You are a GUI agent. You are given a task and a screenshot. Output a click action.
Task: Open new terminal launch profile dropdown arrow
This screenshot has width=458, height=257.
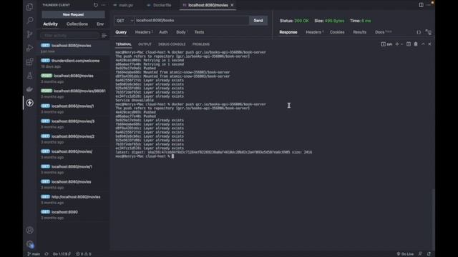402,44
